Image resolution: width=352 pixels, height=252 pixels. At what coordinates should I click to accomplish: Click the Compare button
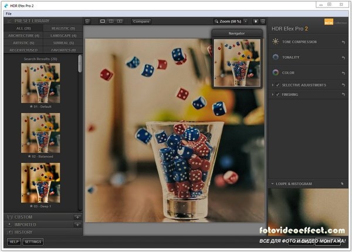point(141,21)
